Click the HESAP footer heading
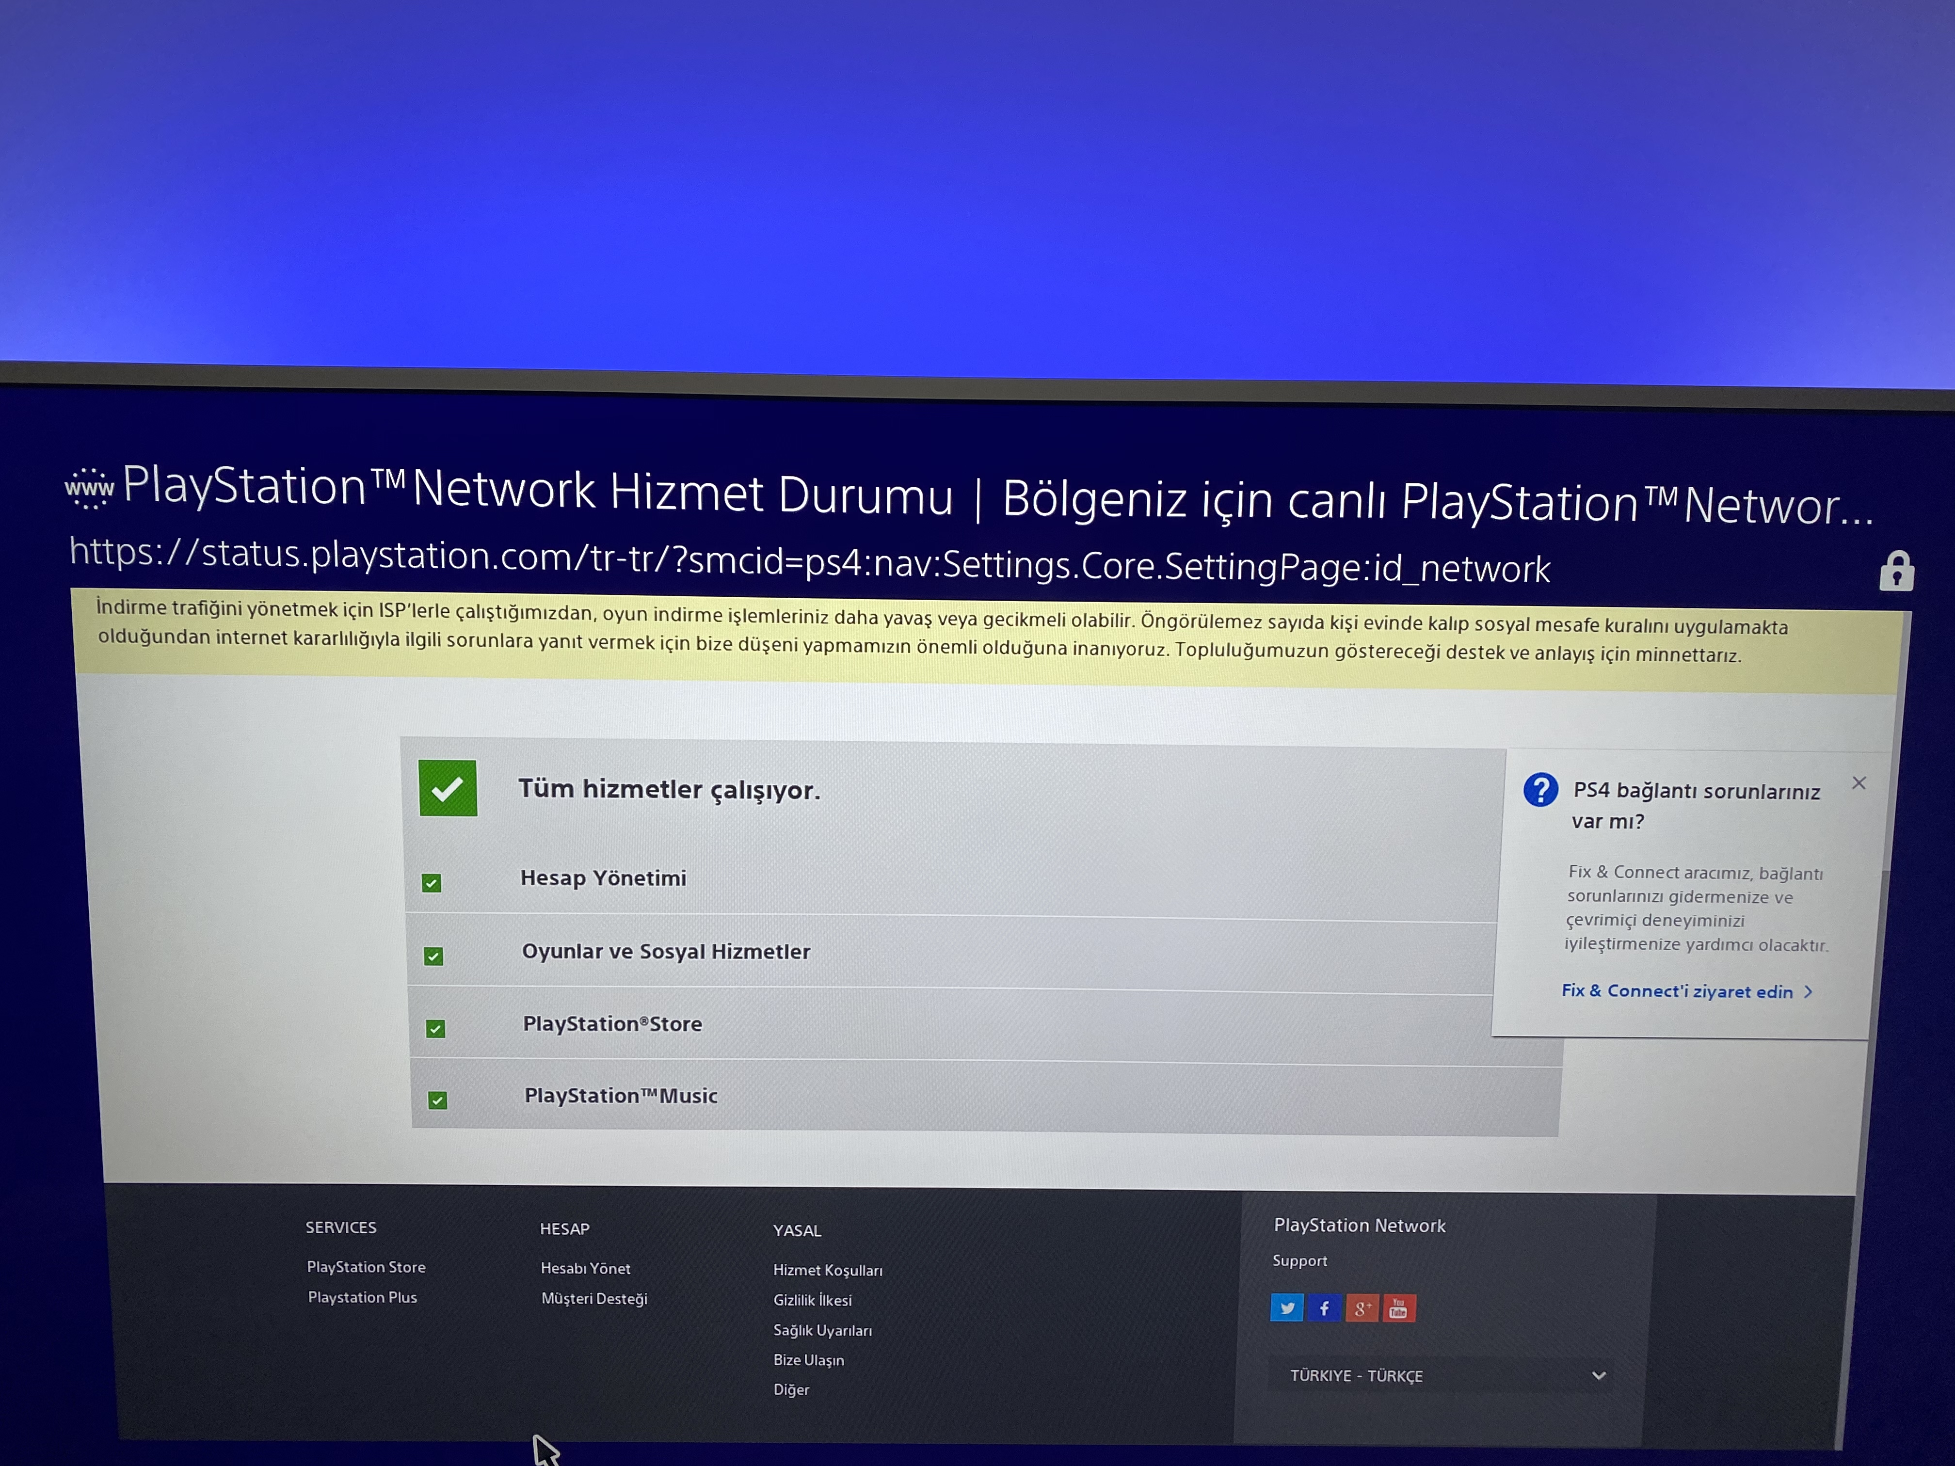The height and width of the screenshot is (1466, 1955). [565, 1228]
